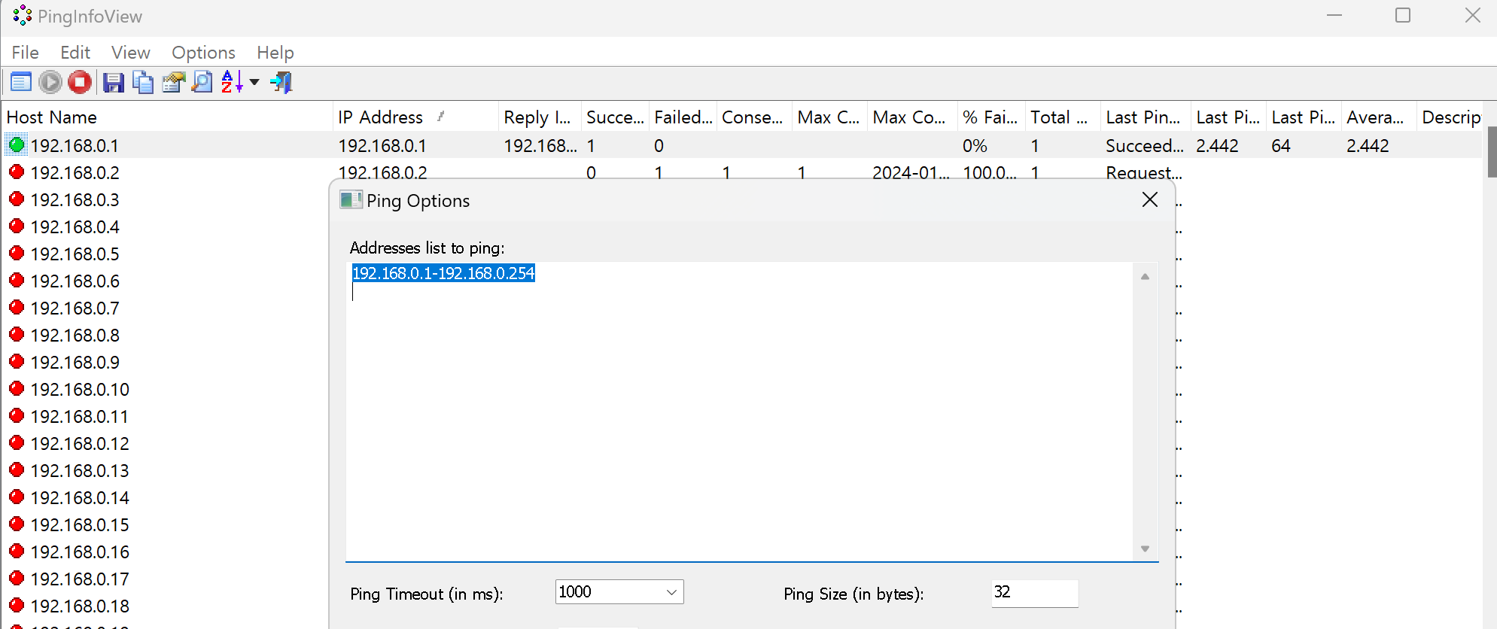Click the red status icon for 192.168.0.5

(17, 253)
